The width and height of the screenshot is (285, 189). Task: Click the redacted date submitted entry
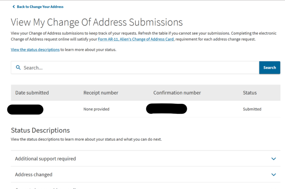pos(25,109)
